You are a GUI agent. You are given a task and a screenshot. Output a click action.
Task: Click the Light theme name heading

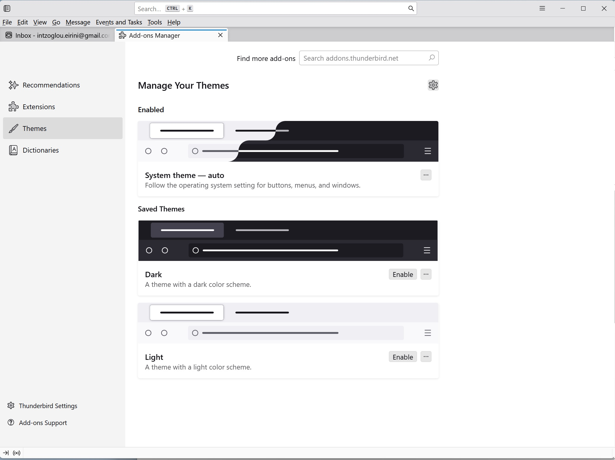tap(154, 357)
